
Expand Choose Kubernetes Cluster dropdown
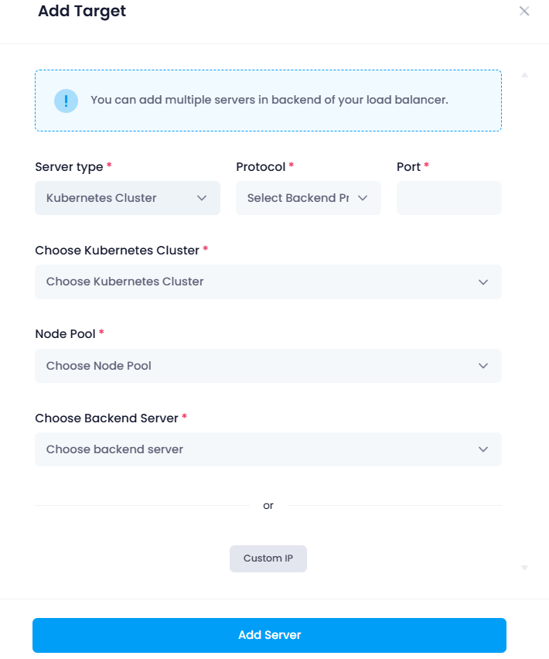pos(268,282)
